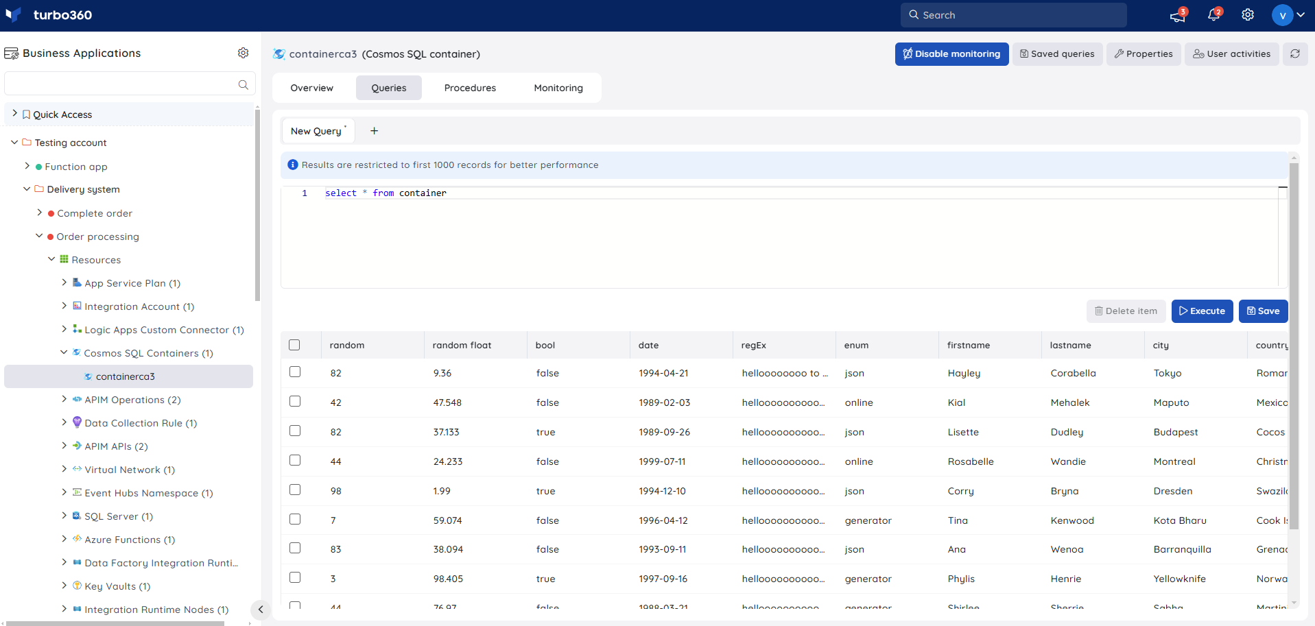Collapse the sidebar with arrow button

(x=260, y=609)
